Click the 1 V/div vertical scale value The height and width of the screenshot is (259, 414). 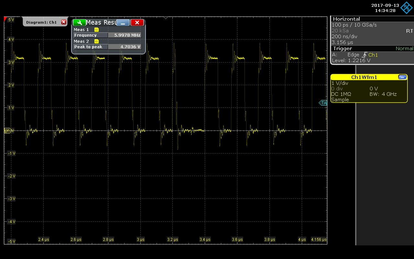tap(340, 83)
